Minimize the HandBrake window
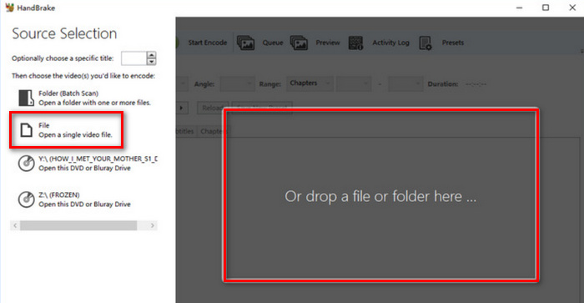 (519, 8)
